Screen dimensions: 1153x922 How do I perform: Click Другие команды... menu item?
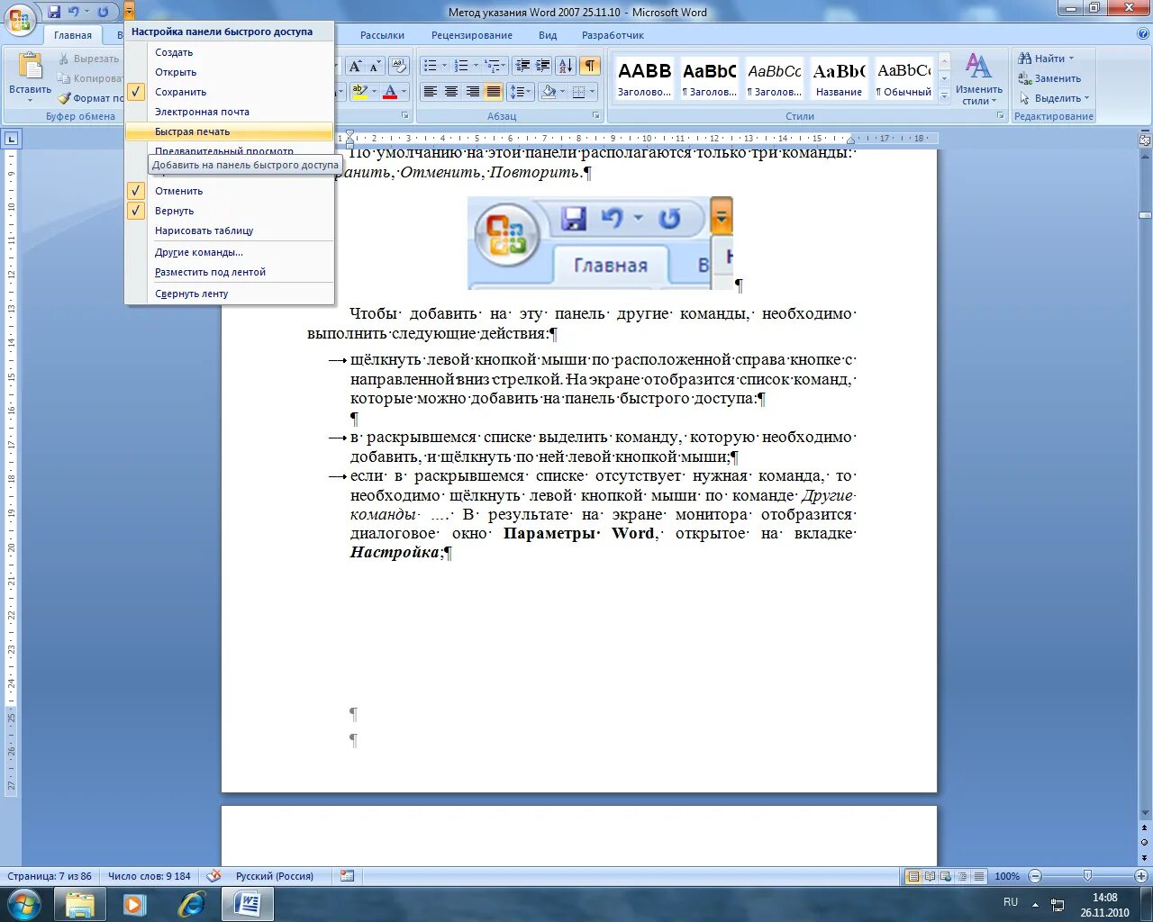pyautogui.click(x=230, y=252)
